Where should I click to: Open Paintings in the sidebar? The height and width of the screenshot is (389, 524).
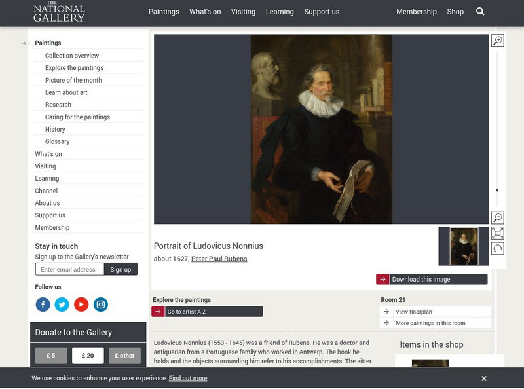[x=48, y=43]
